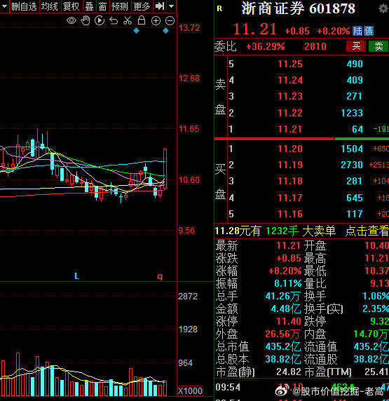Undo with the curved arrow icon
Image resolution: width=389 pixels, height=401 pixels.
(114, 21)
